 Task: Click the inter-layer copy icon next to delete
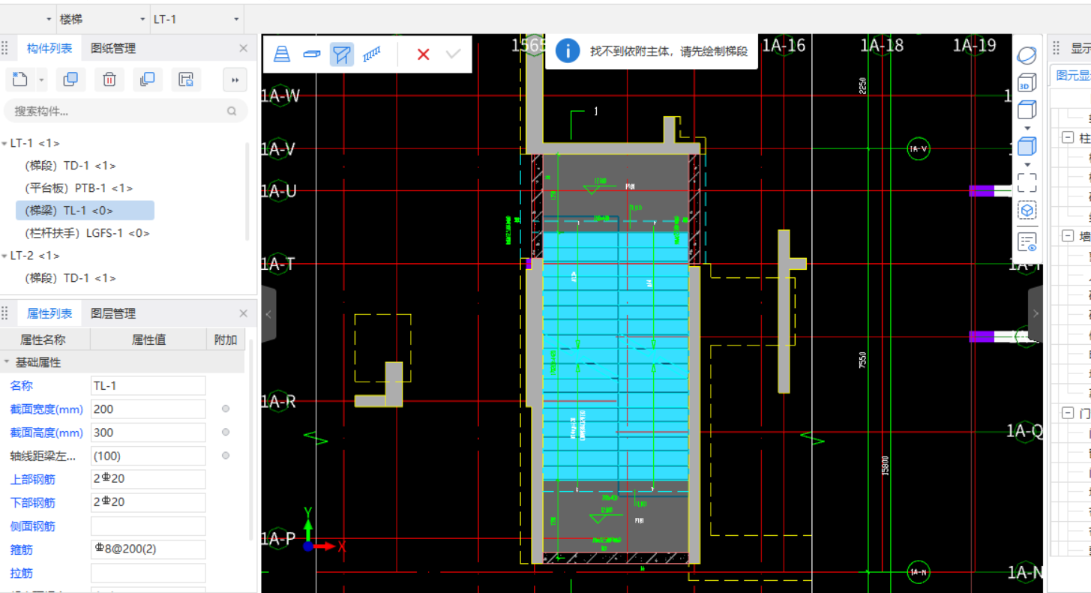(148, 79)
